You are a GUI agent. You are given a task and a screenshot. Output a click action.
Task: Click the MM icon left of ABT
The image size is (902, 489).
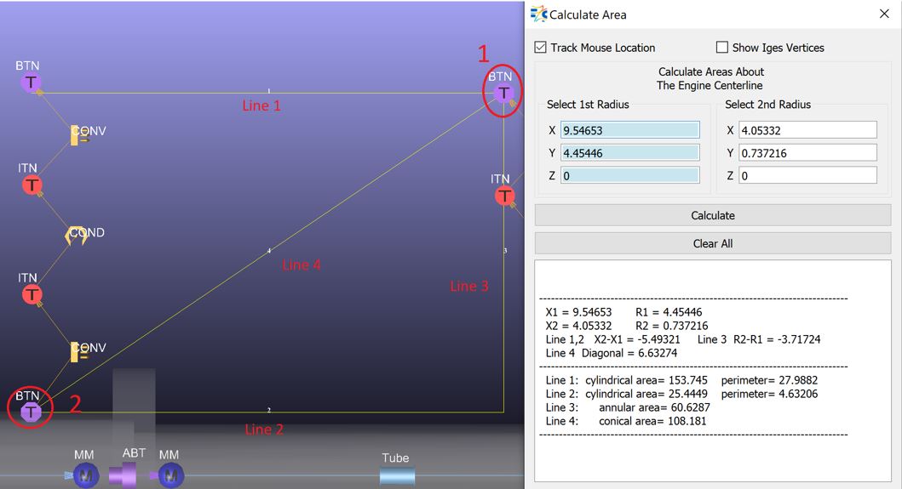(x=85, y=476)
